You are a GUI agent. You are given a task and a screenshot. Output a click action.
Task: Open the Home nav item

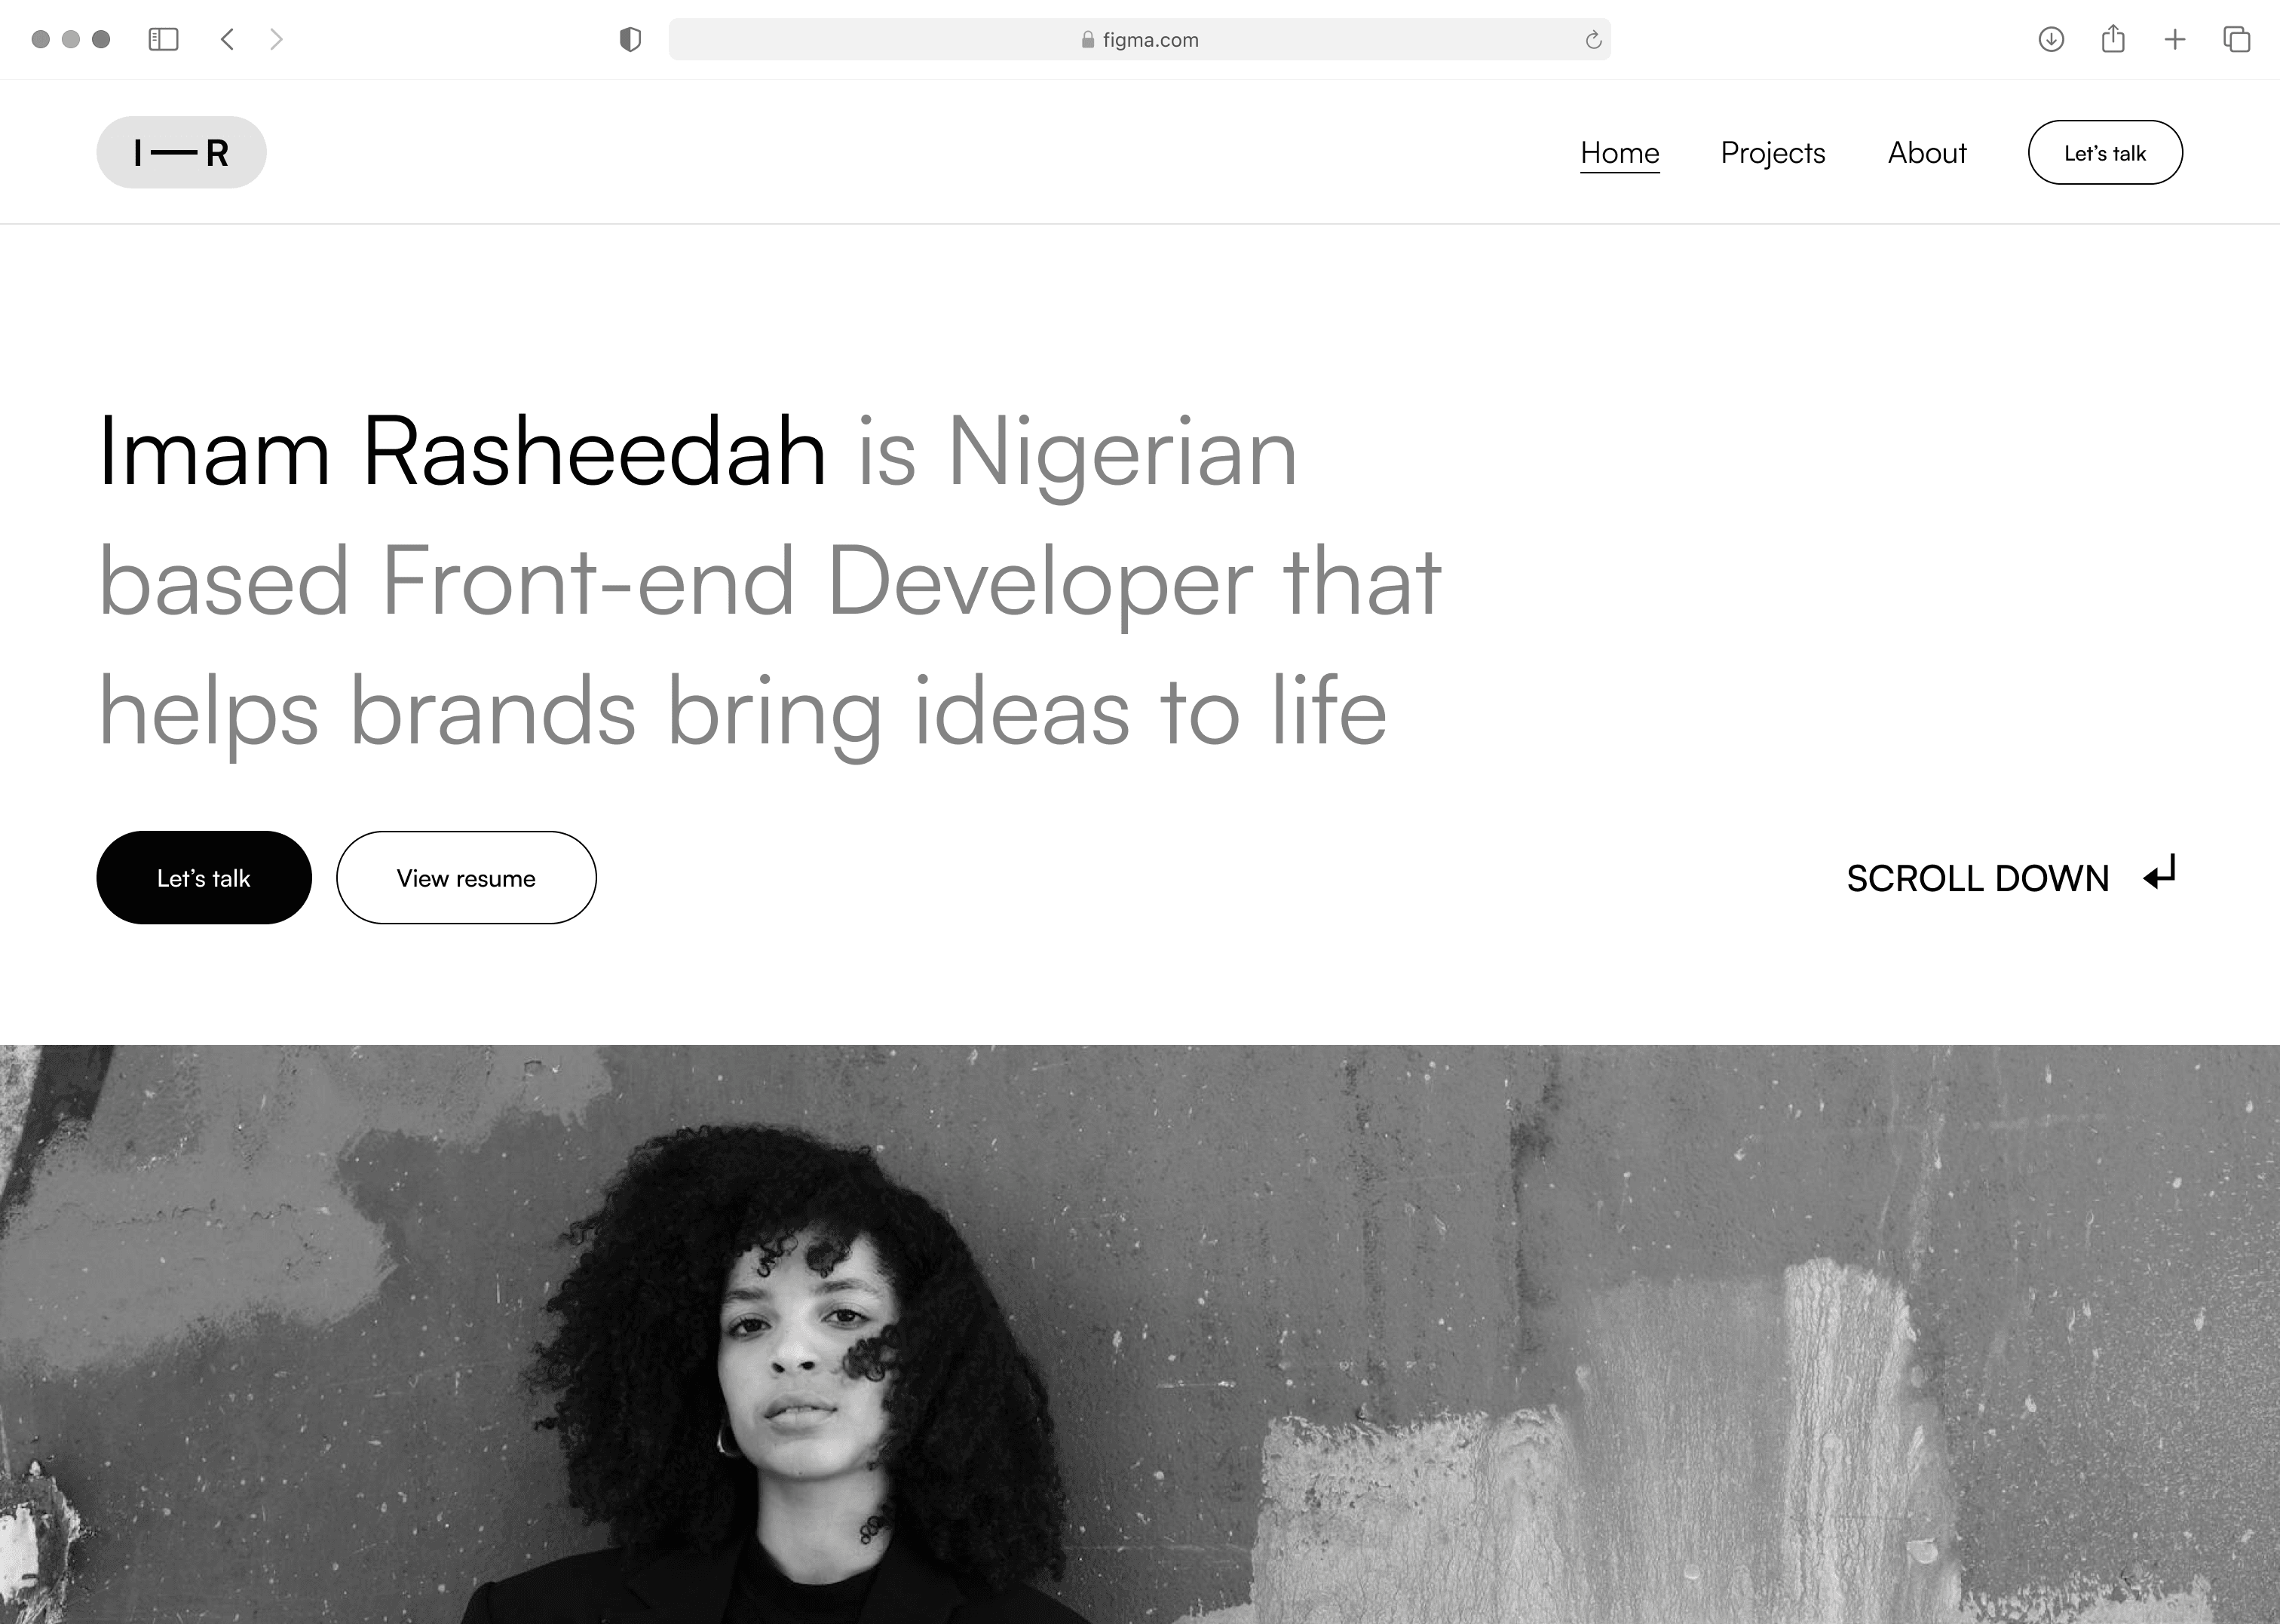point(1620,153)
